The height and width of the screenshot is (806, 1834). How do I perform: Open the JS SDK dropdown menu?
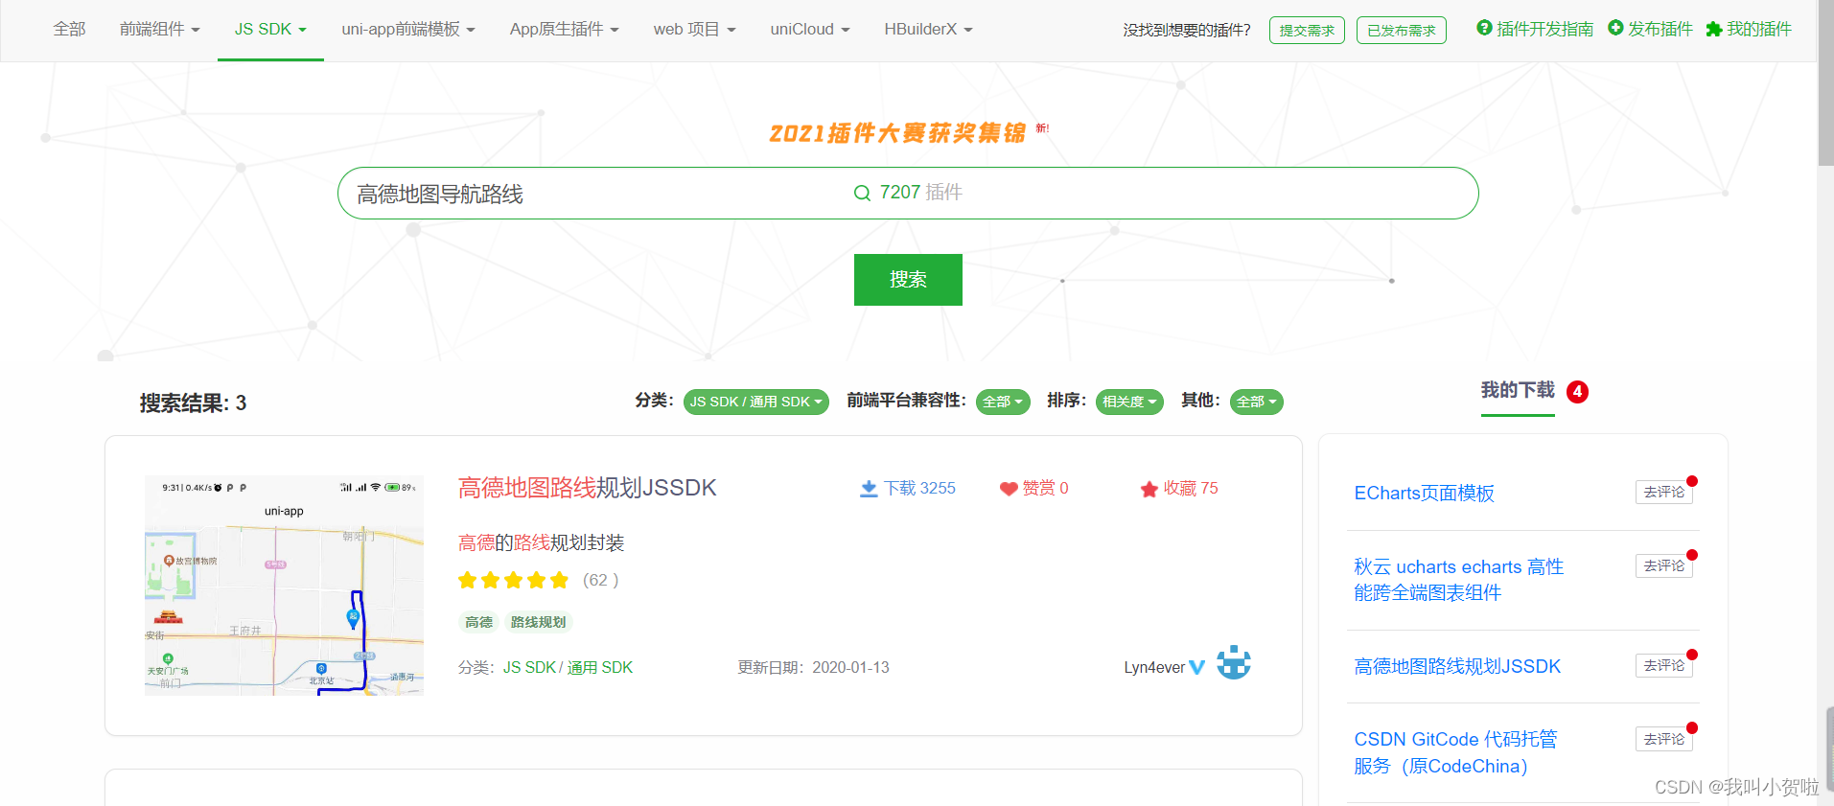pyautogui.click(x=270, y=30)
